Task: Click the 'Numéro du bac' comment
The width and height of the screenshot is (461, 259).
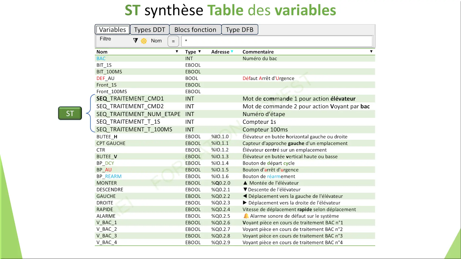Action: pos(260,59)
